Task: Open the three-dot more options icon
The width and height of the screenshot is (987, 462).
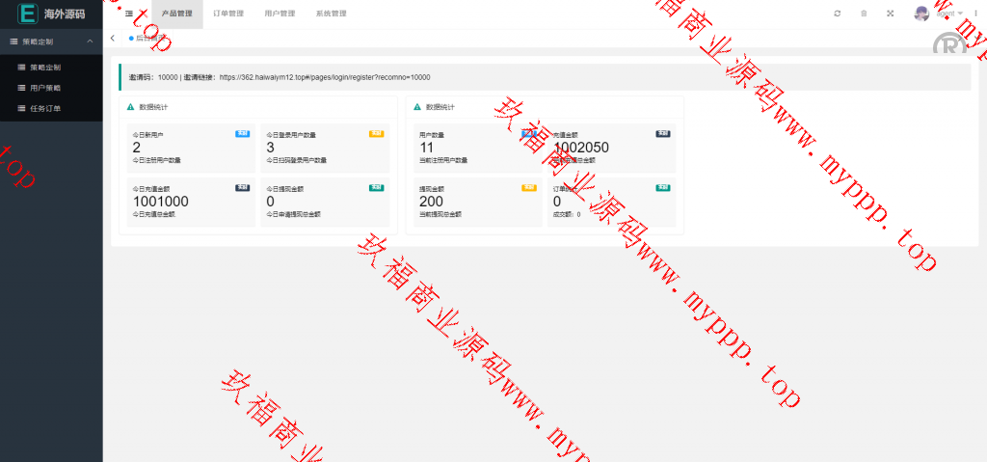Action: tap(975, 14)
